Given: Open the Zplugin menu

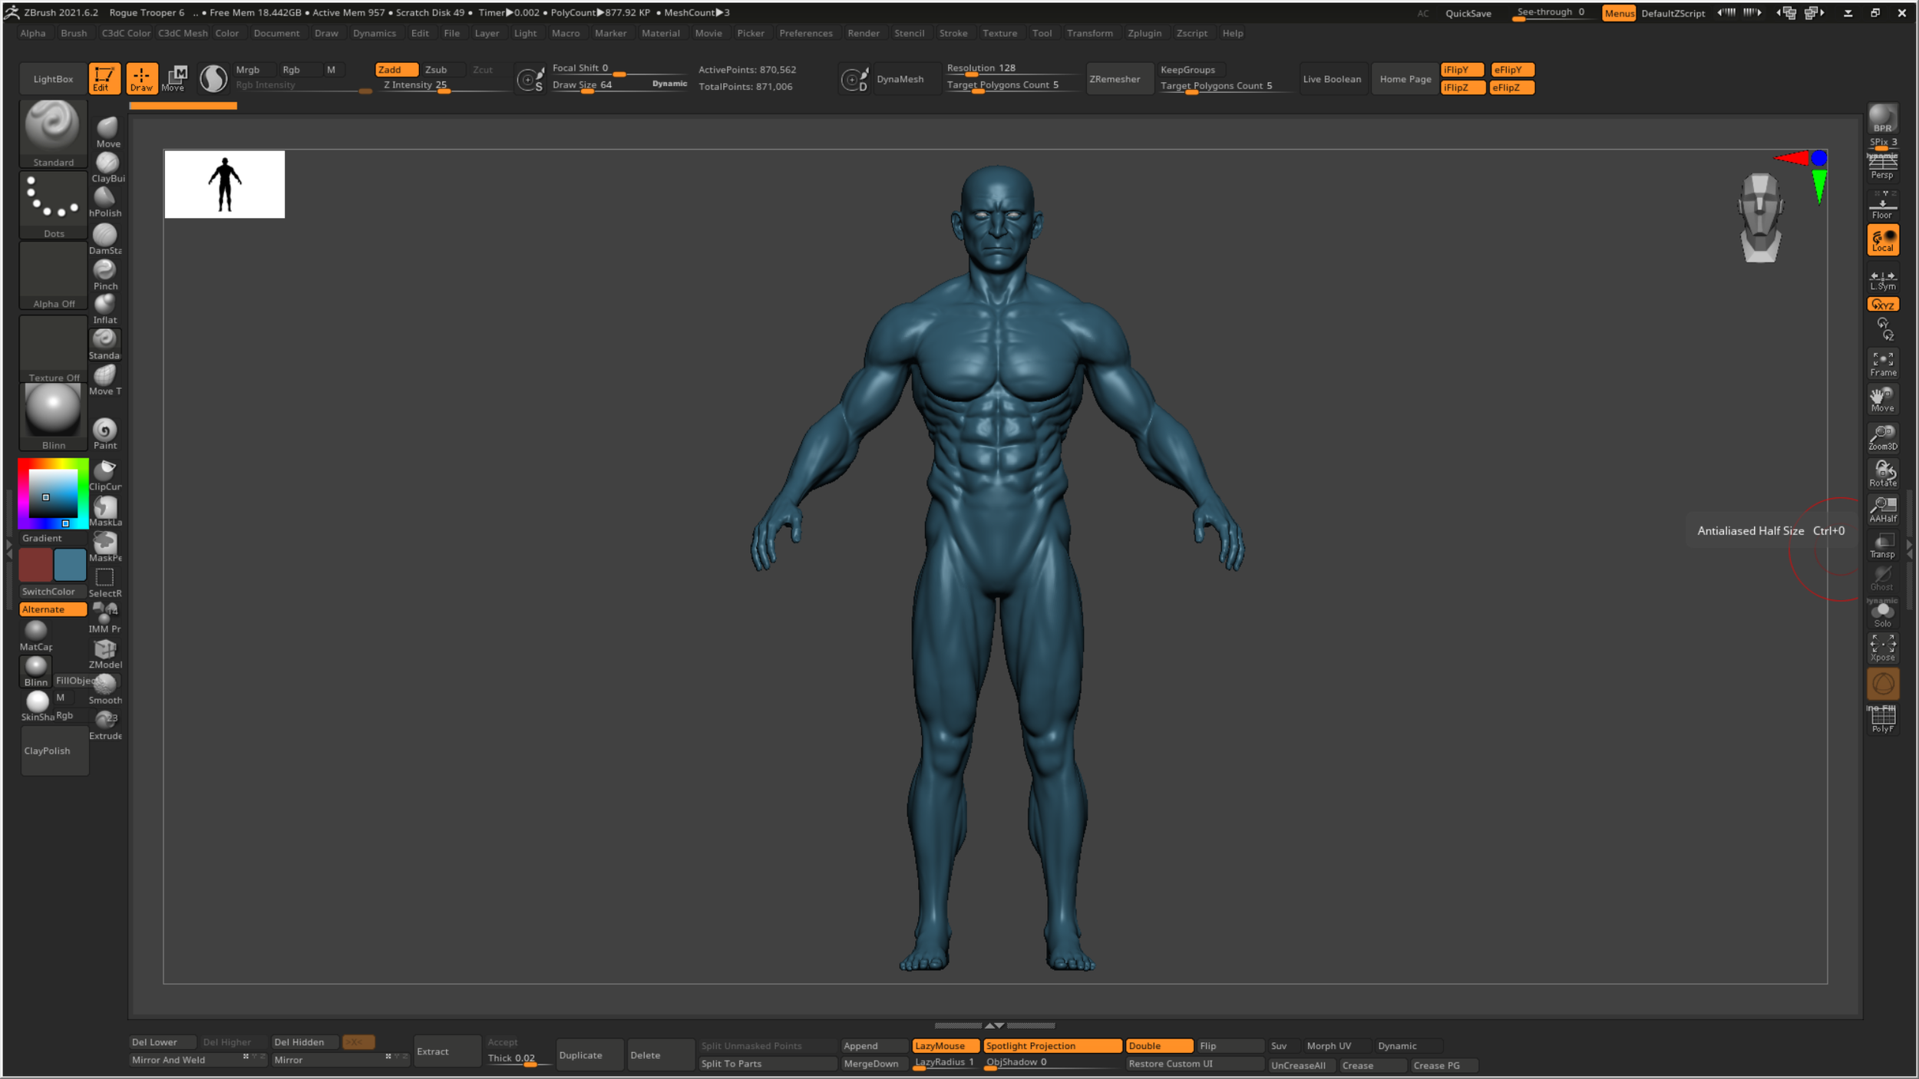Looking at the screenshot, I should tap(1144, 33).
